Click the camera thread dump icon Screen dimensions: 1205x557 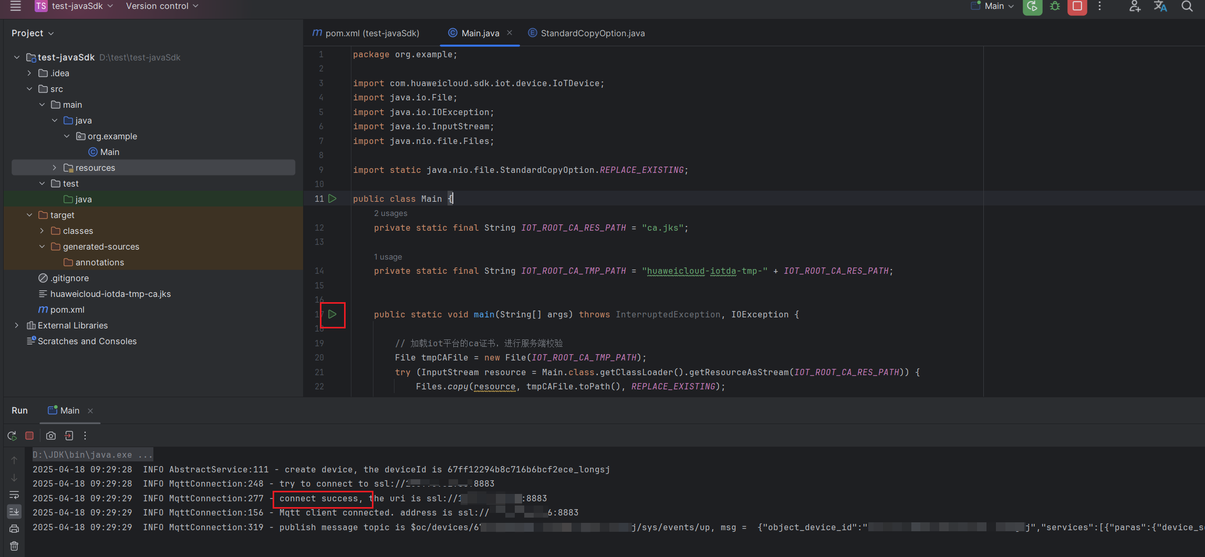pos(51,436)
